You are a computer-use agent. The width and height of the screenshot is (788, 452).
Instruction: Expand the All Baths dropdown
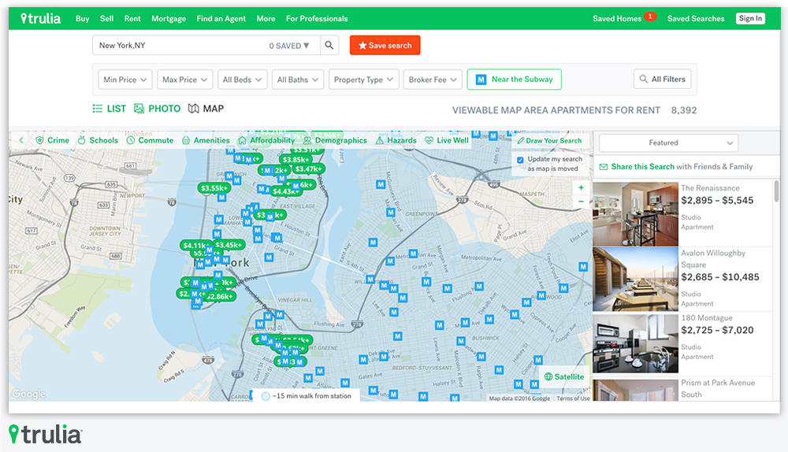(298, 80)
